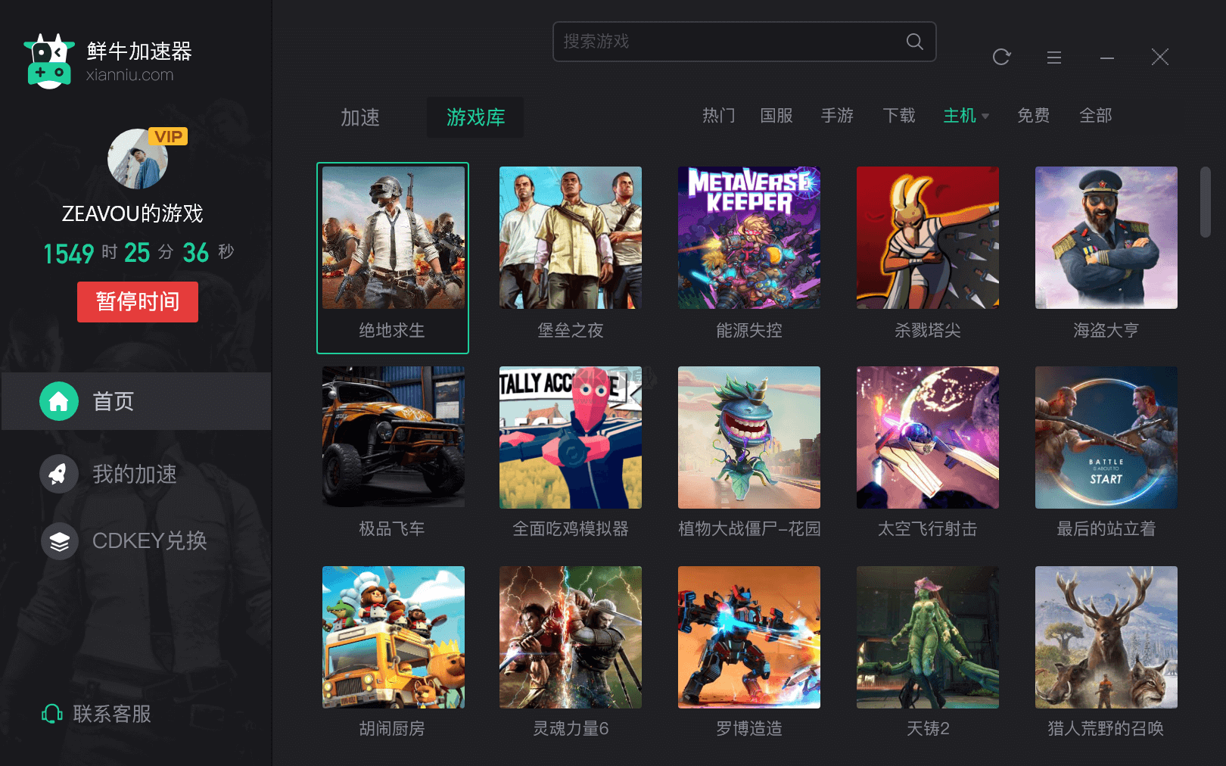Viewport: 1226px width, 766px height.
Task: Click the 海盗大亨 game title text
Action: coord(1106,331)
